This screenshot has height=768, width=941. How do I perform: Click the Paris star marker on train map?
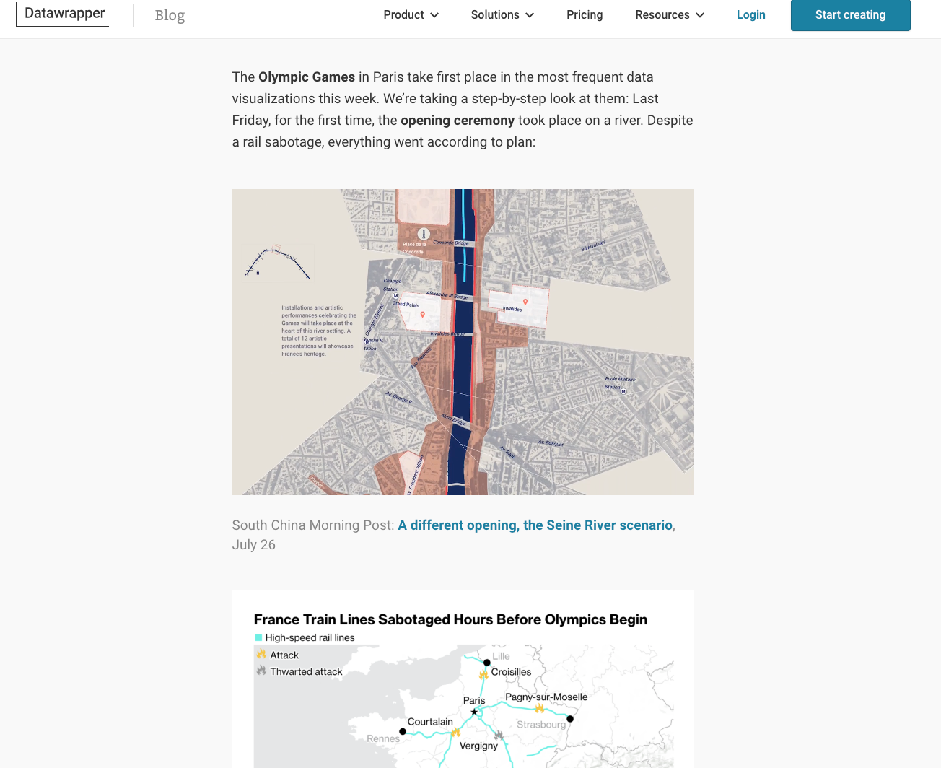click(x=474, y=712)
